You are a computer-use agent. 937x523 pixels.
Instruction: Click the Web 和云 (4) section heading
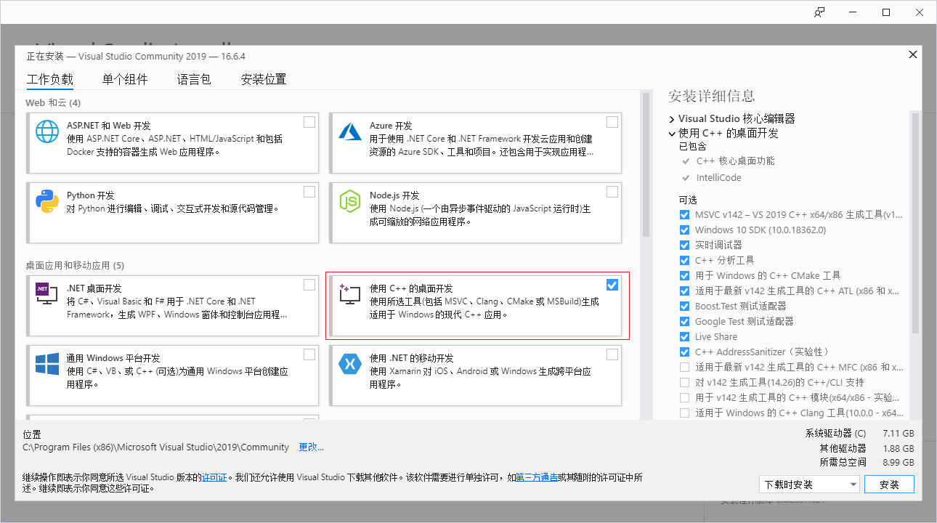pos(53,102)
